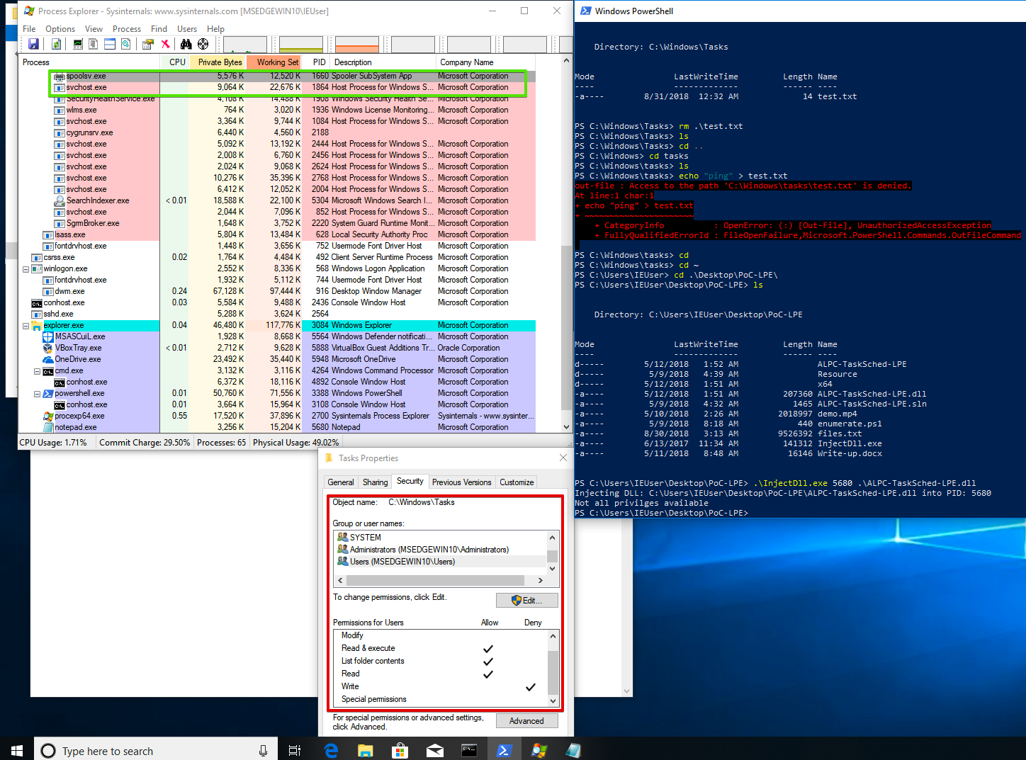Image resolution: width=1026 pixels, height=760 pixels.
Task: Collapse the winlogon.exe process branch
Action: [26, 268]
